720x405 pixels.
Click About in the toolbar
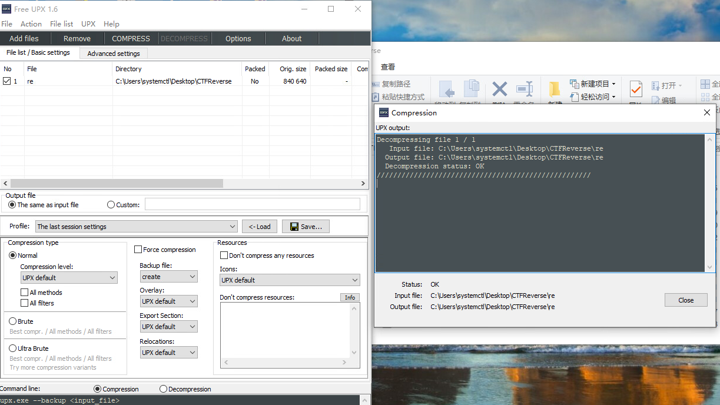click(x=292, y=38)
